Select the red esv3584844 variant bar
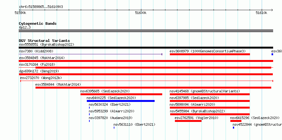Image resolution: width=282 pixels, height=140 pixels. pos(153,88)
